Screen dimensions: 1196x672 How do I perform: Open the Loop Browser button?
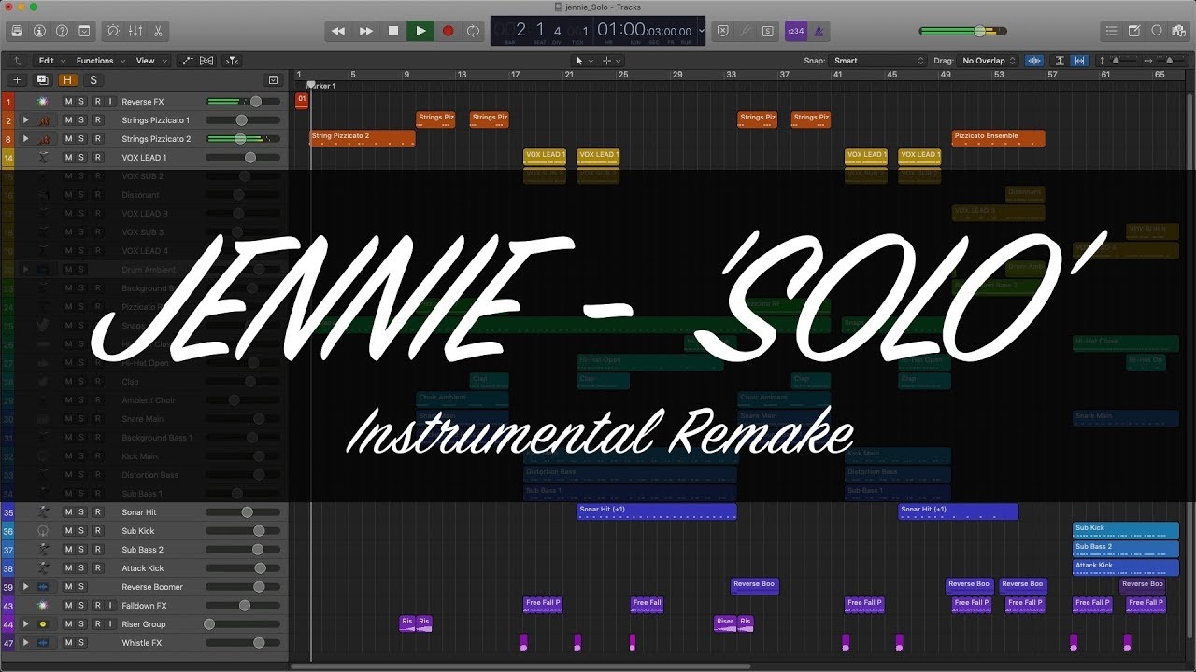[1156, 31]
